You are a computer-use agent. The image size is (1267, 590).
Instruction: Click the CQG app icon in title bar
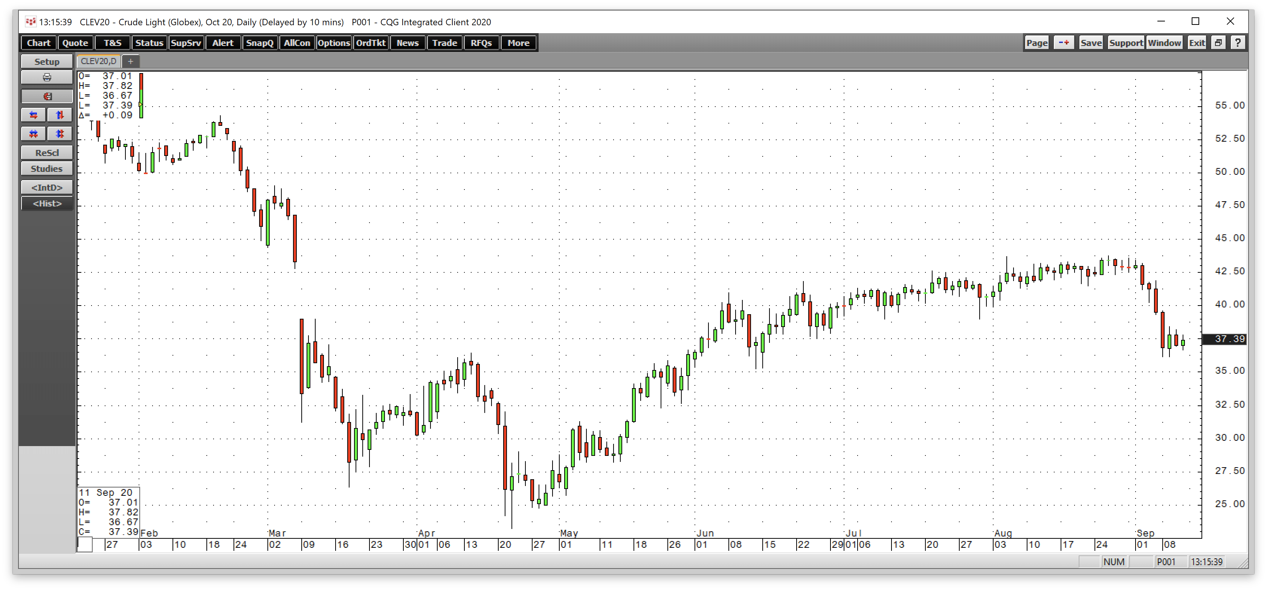[x=31, y=21]
